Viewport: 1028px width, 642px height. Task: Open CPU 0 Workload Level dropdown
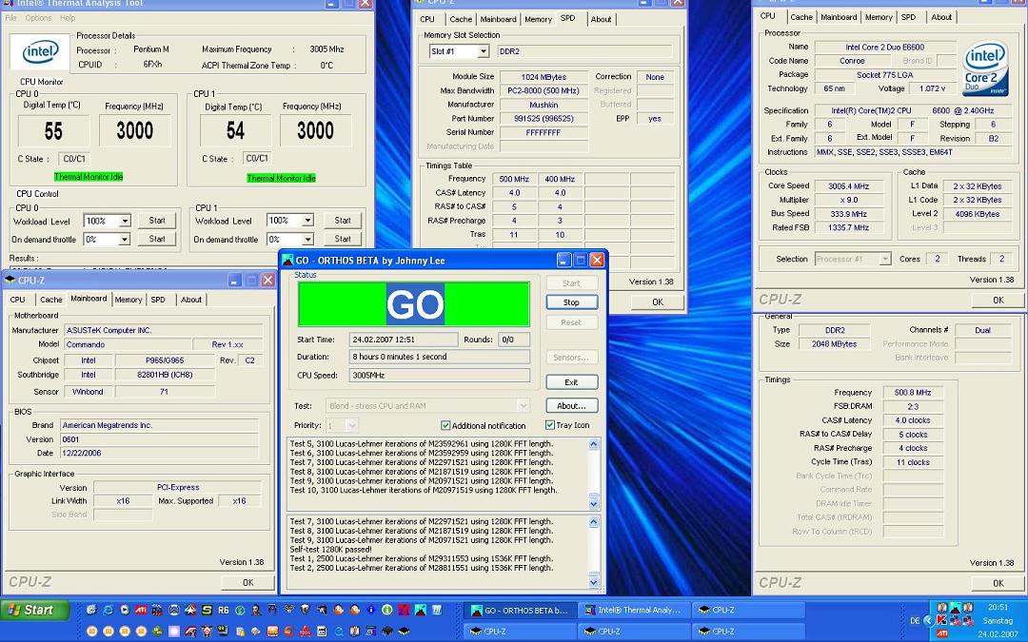125,221
